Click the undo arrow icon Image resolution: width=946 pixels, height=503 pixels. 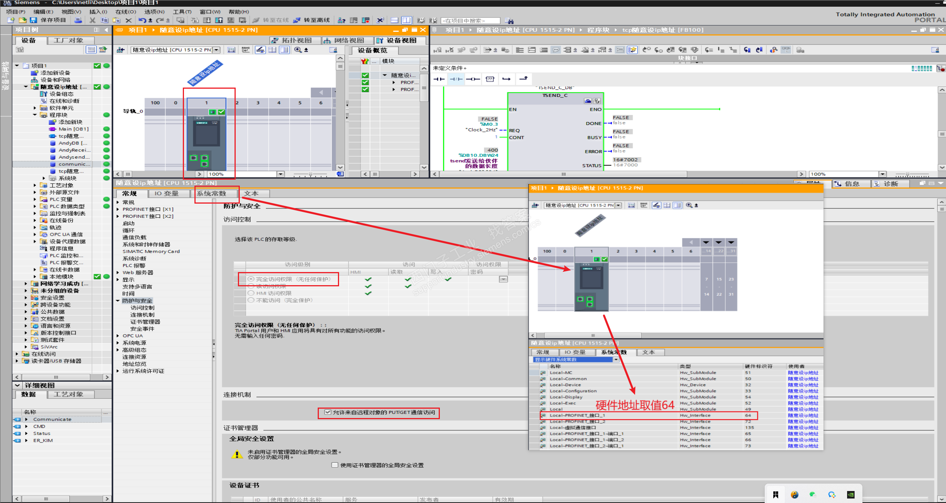tap(142, 20)
